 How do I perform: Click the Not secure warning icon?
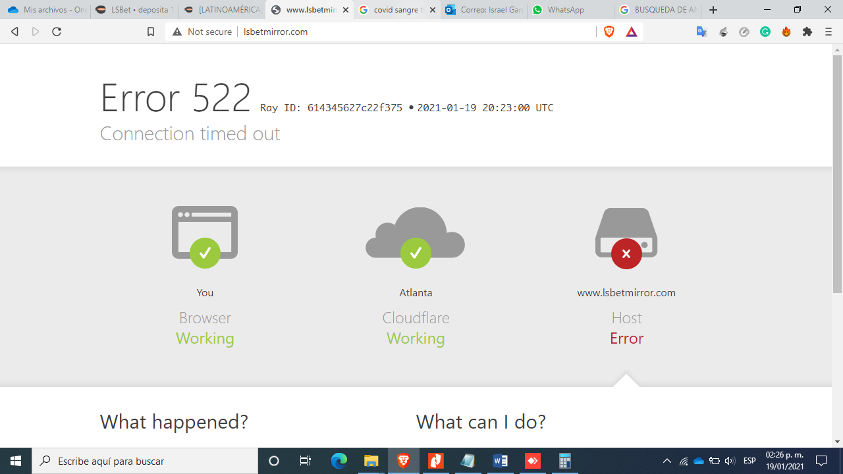click(177, 32)
